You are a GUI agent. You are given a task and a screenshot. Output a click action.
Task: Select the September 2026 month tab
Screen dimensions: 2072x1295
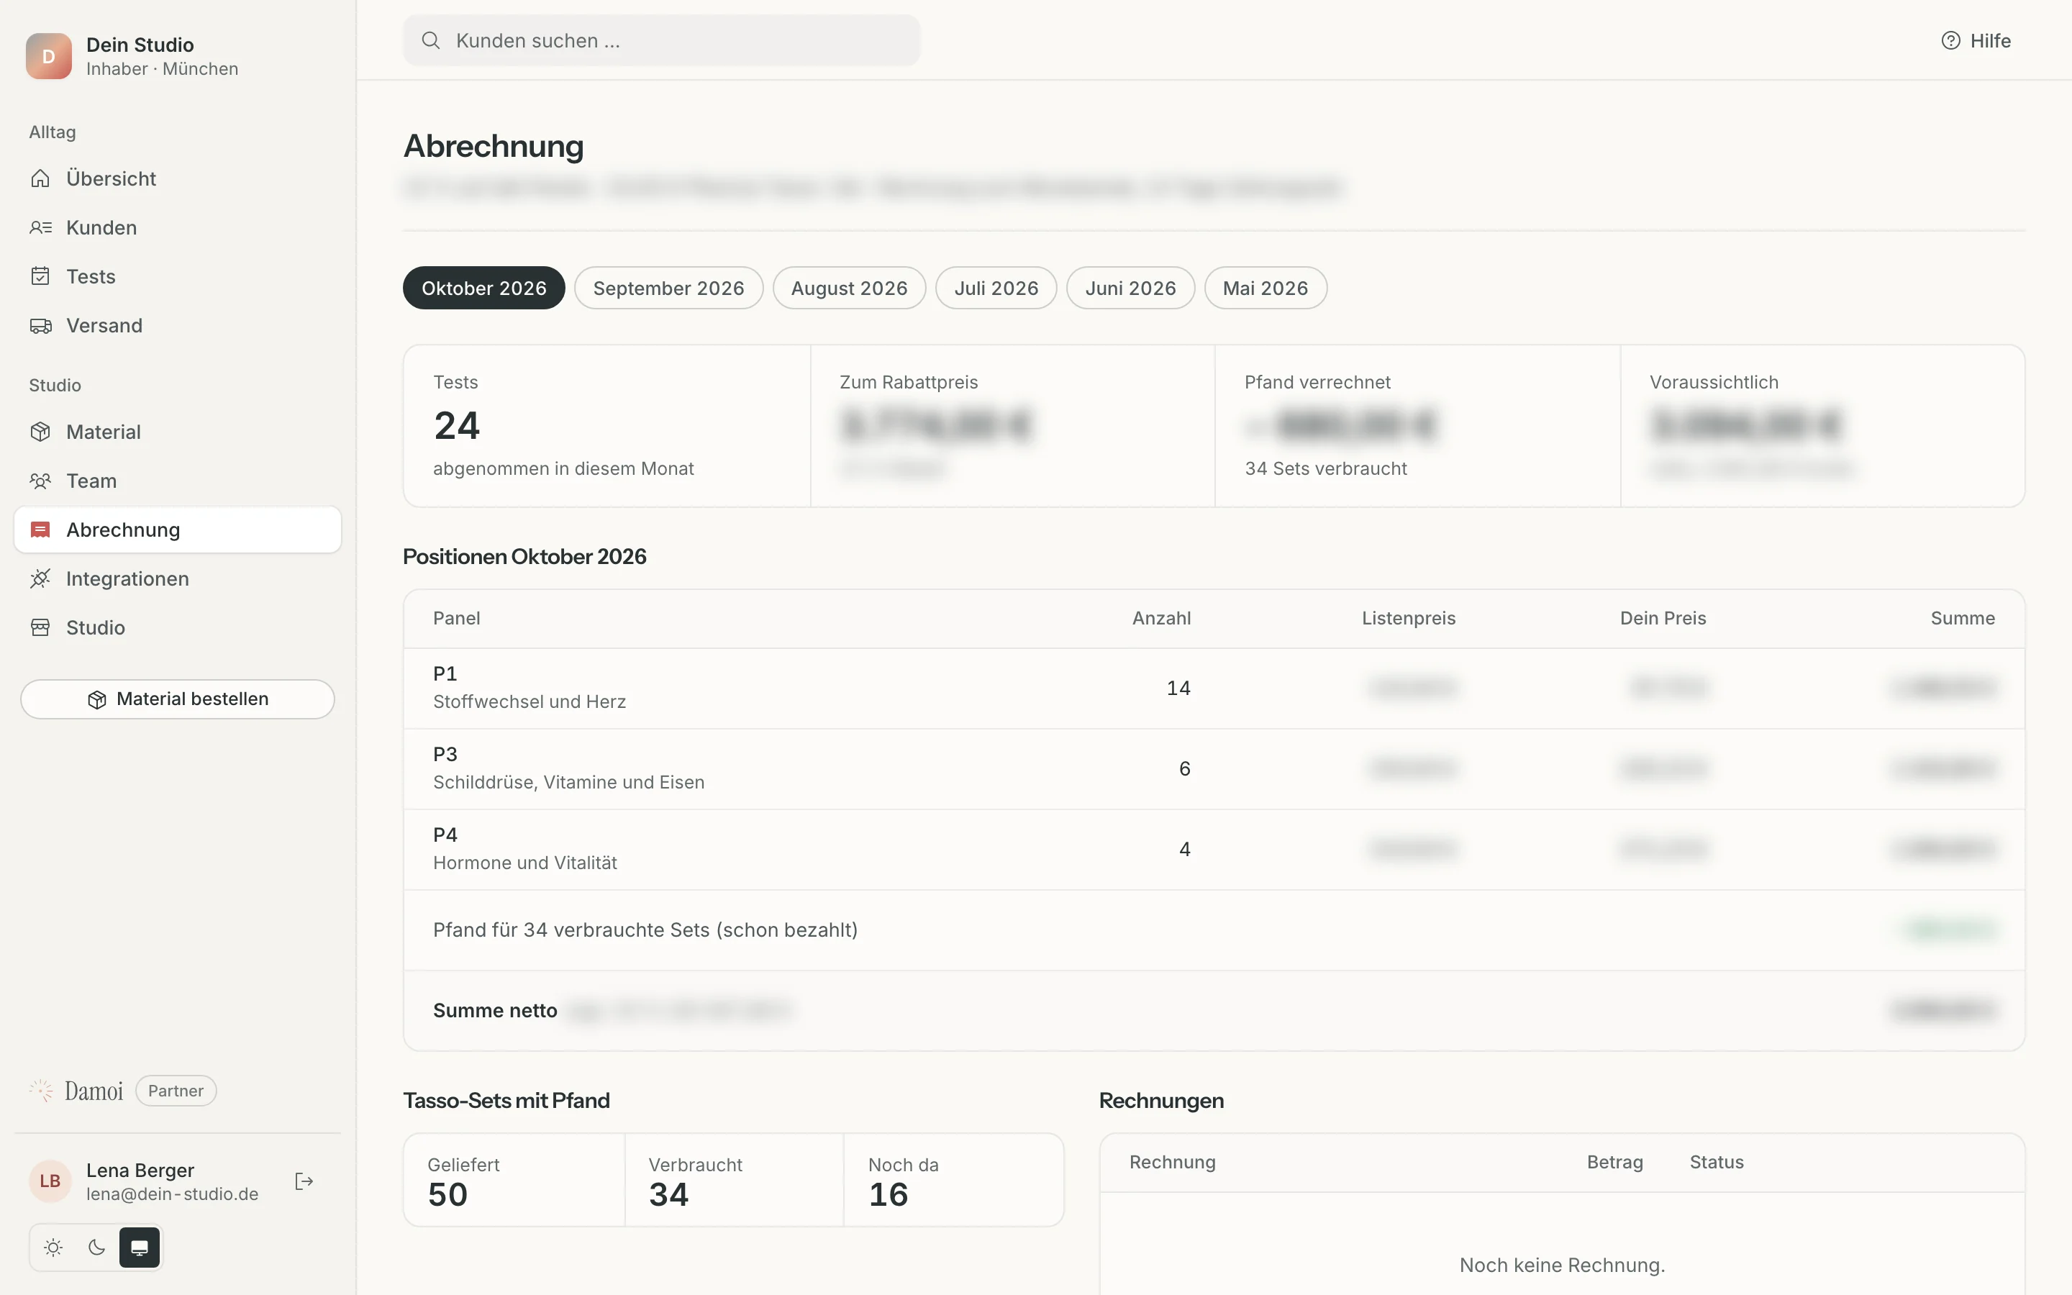[x=668, y=288]
